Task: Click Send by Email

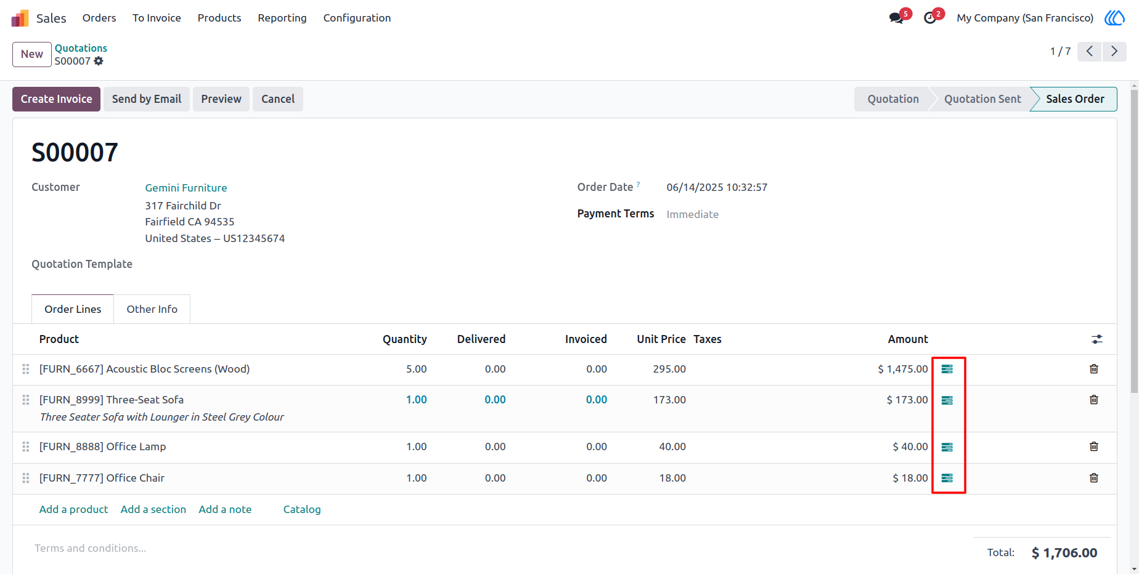Action: [x=147, y=99]
